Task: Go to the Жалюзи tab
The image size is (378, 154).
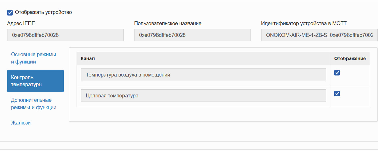Action: point(21,123)
